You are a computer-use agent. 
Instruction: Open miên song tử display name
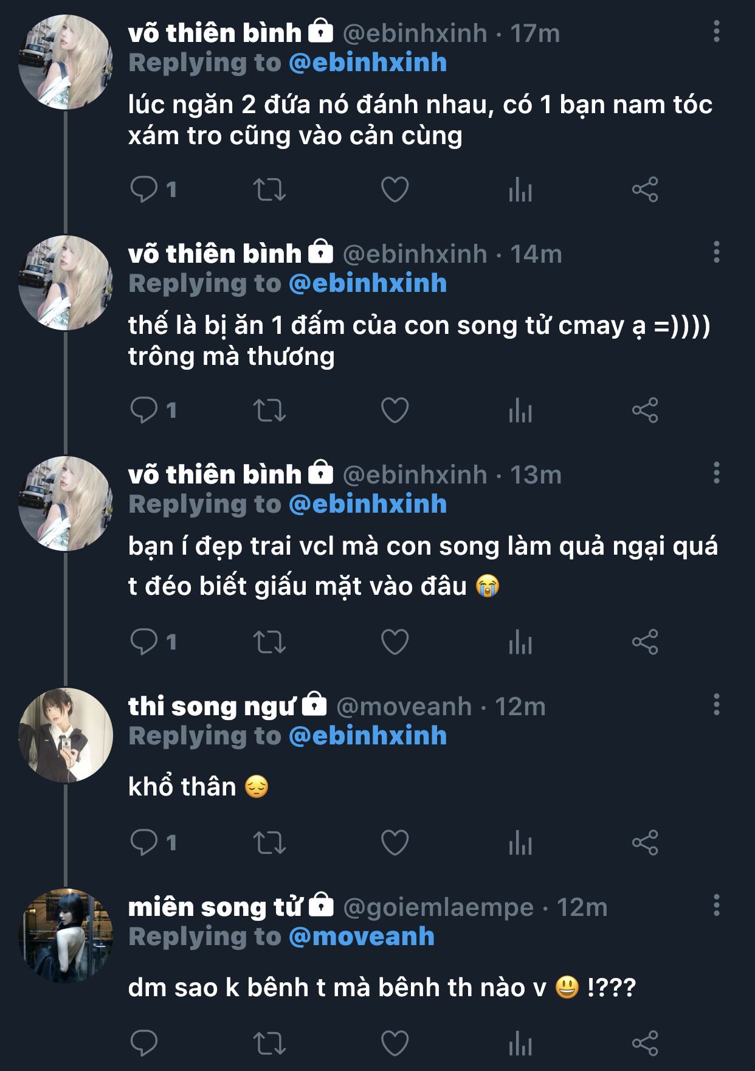[x=215, y=907]
